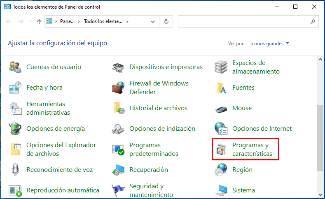This screenshot has height=199, width=325.
Task: Open Opciones de indización link
Action: [162, 129]
